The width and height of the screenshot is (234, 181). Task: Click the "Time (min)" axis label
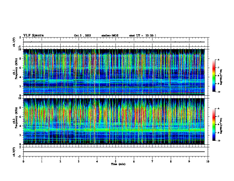[x=118, y=164]
